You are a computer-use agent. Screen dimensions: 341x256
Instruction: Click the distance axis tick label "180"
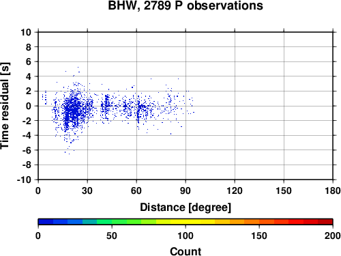click(x=333, y=190)
